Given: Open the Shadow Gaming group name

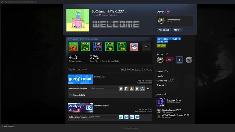Looking at the screenshot, I should (x=172, y=110).
